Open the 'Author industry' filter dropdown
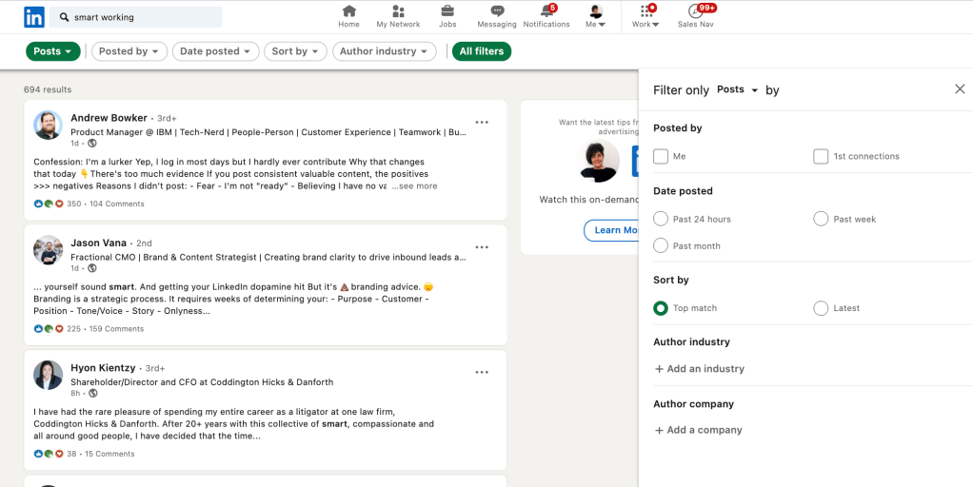Screen dimensions: 973x487 point(384,51)
